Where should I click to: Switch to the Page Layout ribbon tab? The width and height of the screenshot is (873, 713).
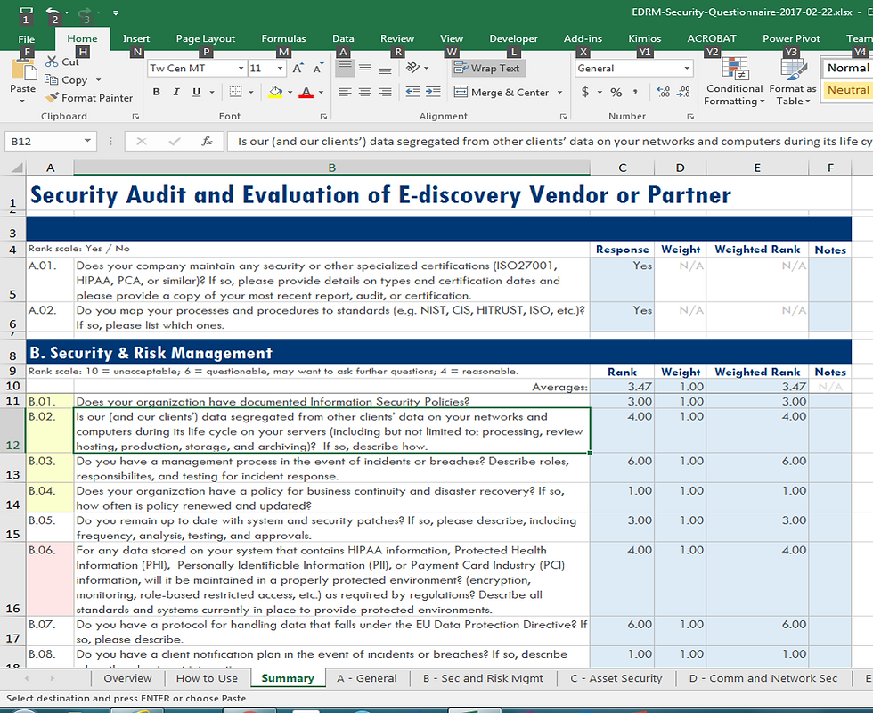point(206,38)
